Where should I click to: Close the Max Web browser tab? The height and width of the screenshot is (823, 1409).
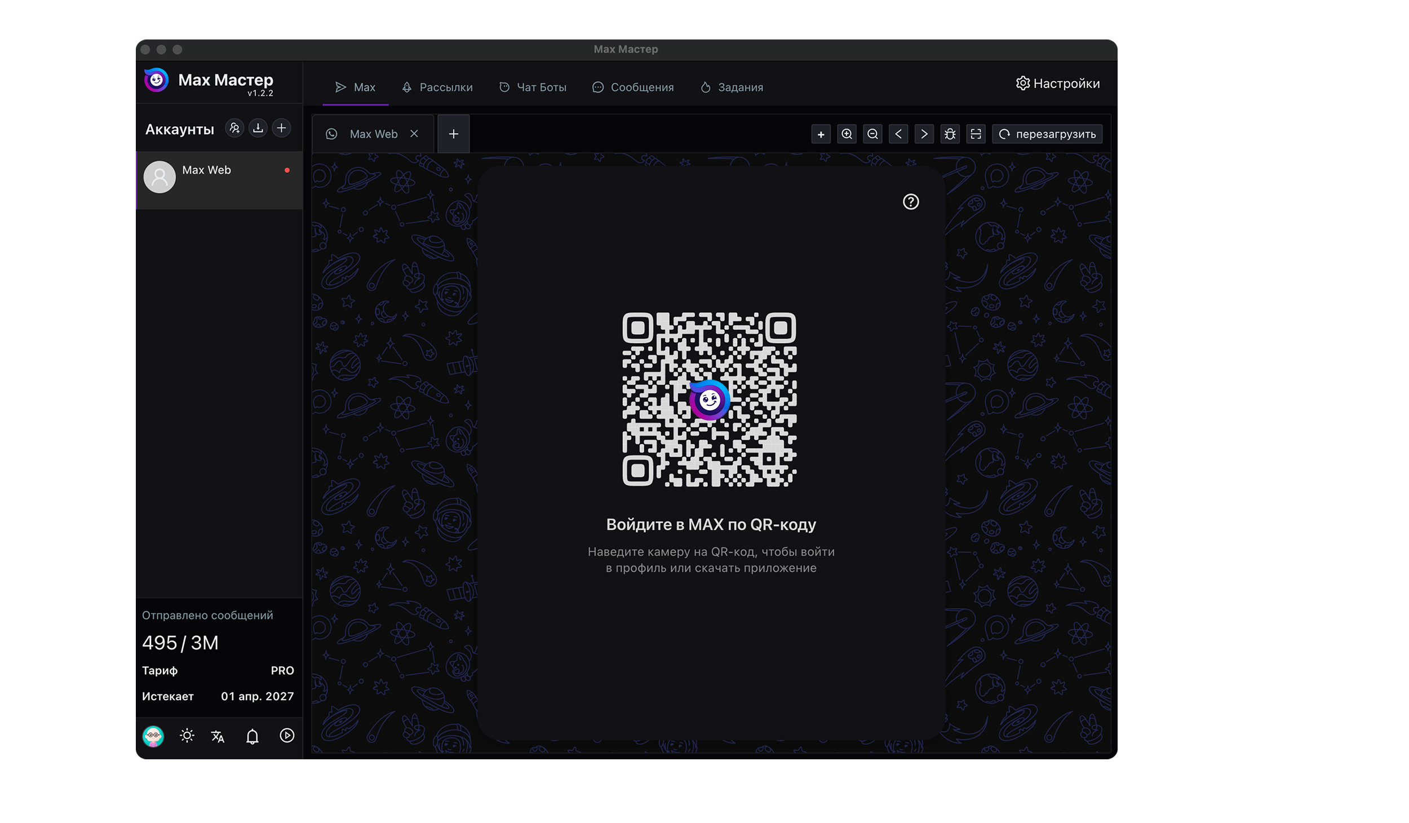414,134
